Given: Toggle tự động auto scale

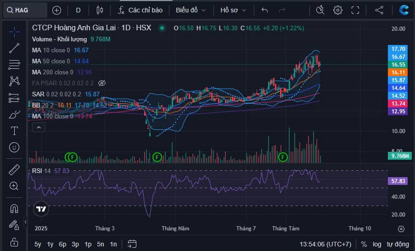Looking at the screenshot, I should (398, 244).
